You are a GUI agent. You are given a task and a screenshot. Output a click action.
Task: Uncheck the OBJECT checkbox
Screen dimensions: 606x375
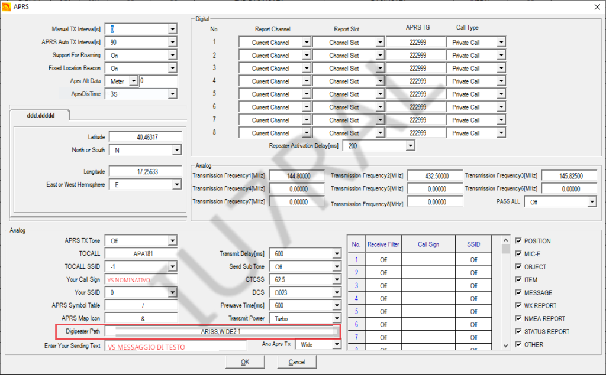tap(518, 266)
